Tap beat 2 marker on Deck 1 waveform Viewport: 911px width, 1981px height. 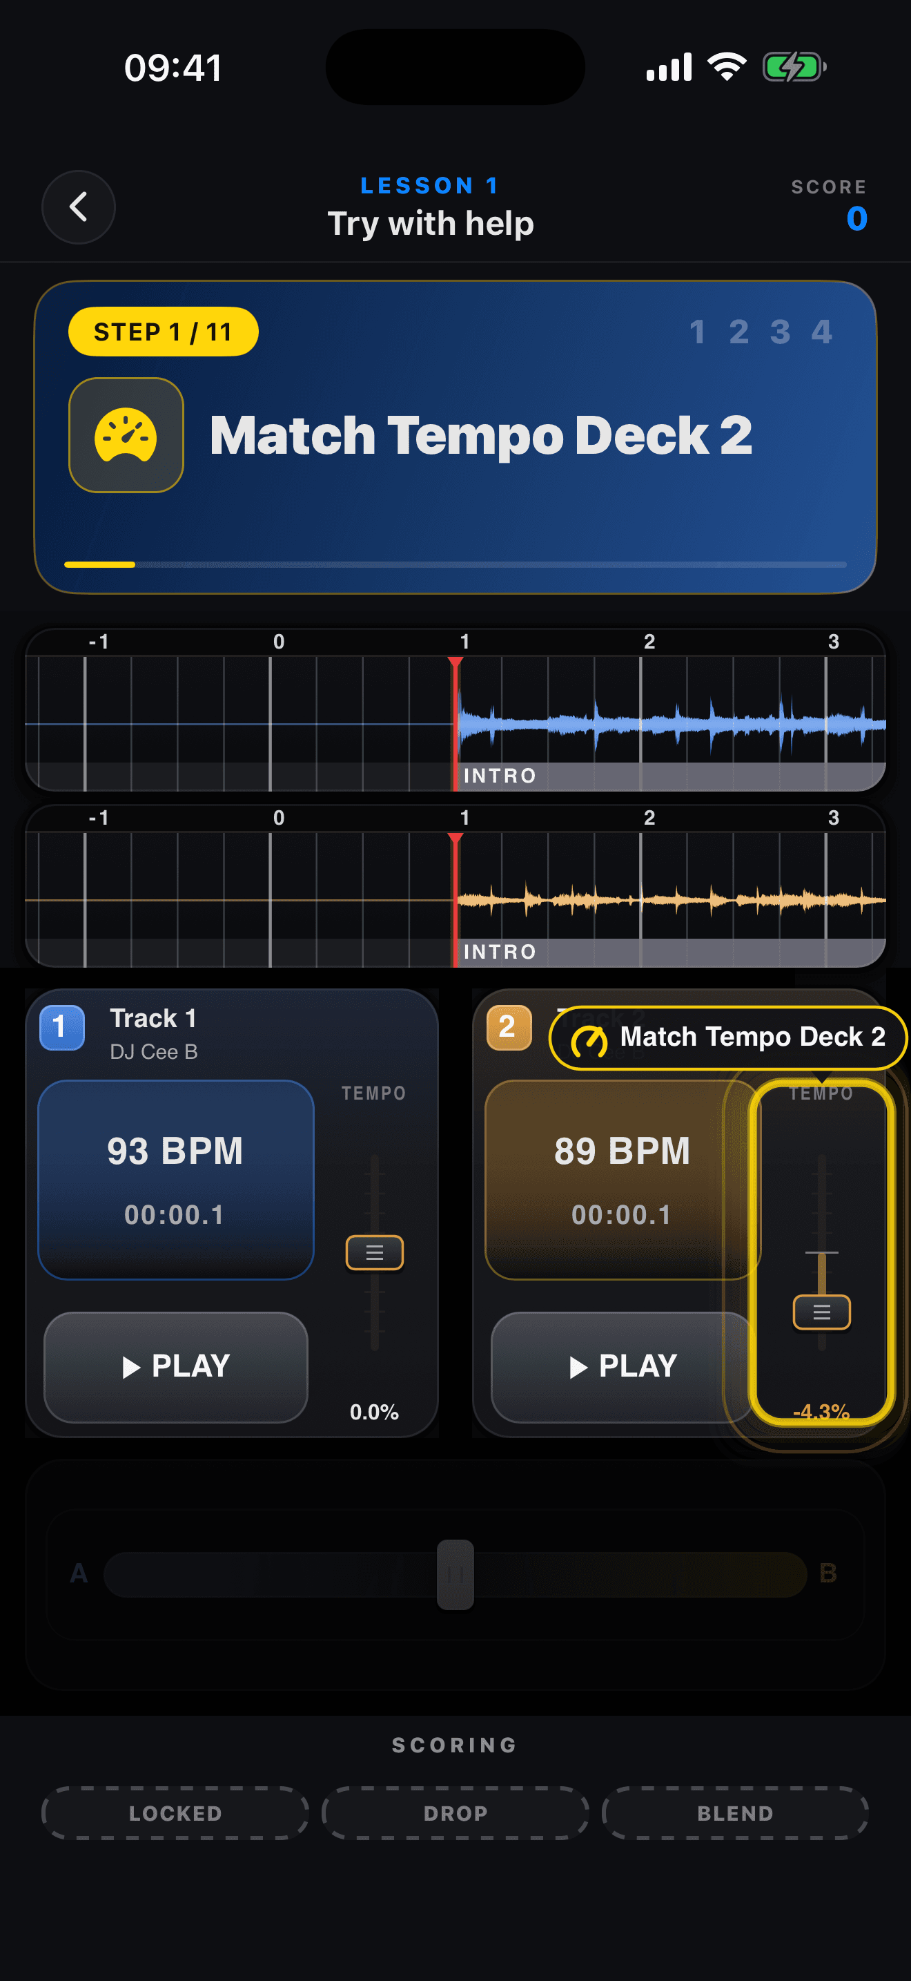[x=649, y=642]
